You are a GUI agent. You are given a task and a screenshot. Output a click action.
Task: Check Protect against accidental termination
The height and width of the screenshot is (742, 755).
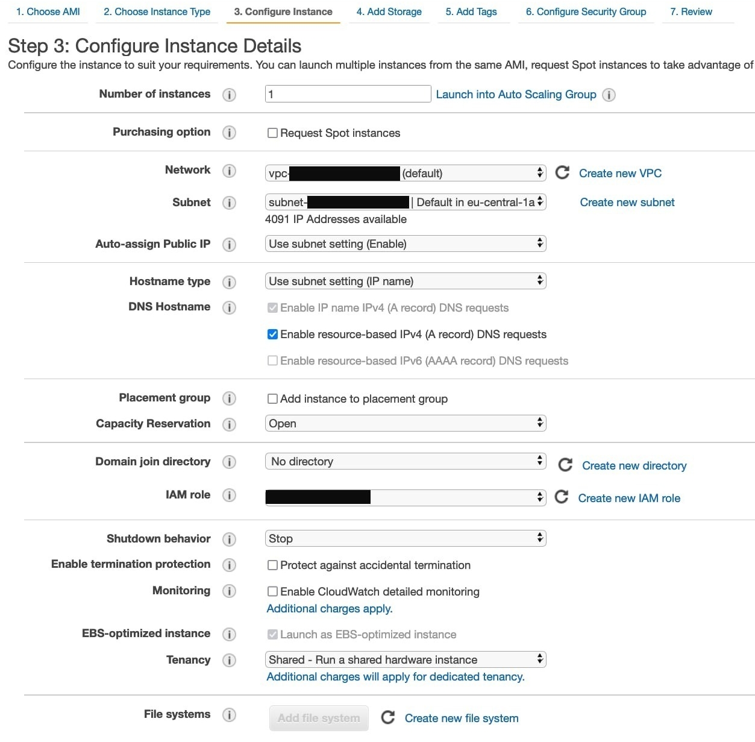coord(273,565)
